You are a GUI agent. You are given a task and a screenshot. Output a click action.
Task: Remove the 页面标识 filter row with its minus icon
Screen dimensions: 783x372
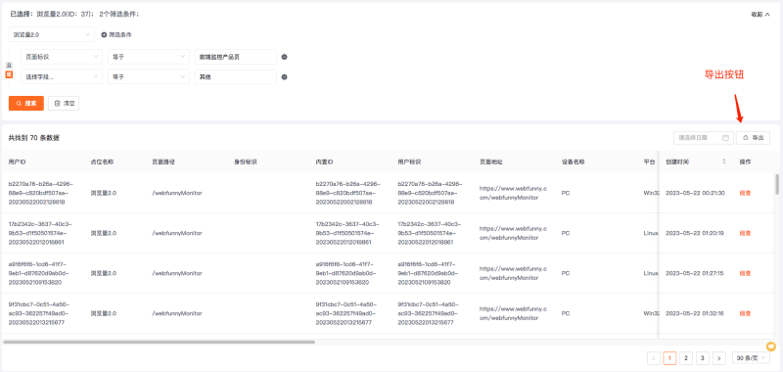pyautogui.click(x=284, y=57)
